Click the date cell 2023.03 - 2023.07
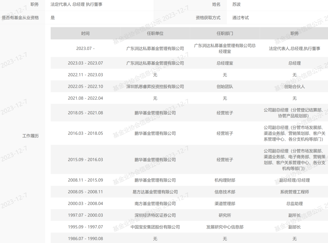 85,63
